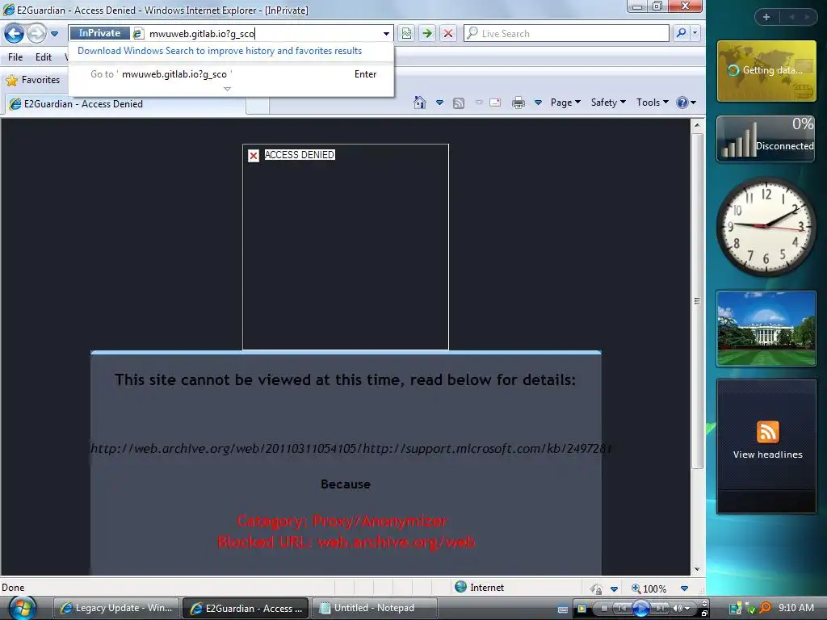Click the Forward navigation button
This screenshot has width=827, height=620.
pyautogui.click(x=36, y=34)
